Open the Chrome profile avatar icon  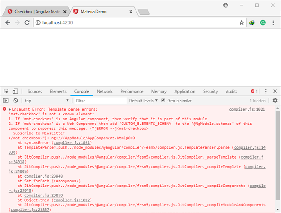point(226,5)
